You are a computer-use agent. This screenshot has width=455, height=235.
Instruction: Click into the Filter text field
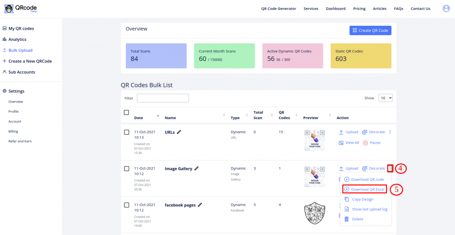(163, 98)
